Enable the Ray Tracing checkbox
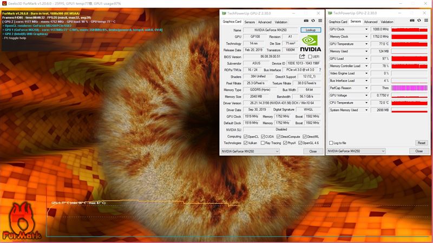The width and height of the screenshot is (433, 243). coord(263,143)
